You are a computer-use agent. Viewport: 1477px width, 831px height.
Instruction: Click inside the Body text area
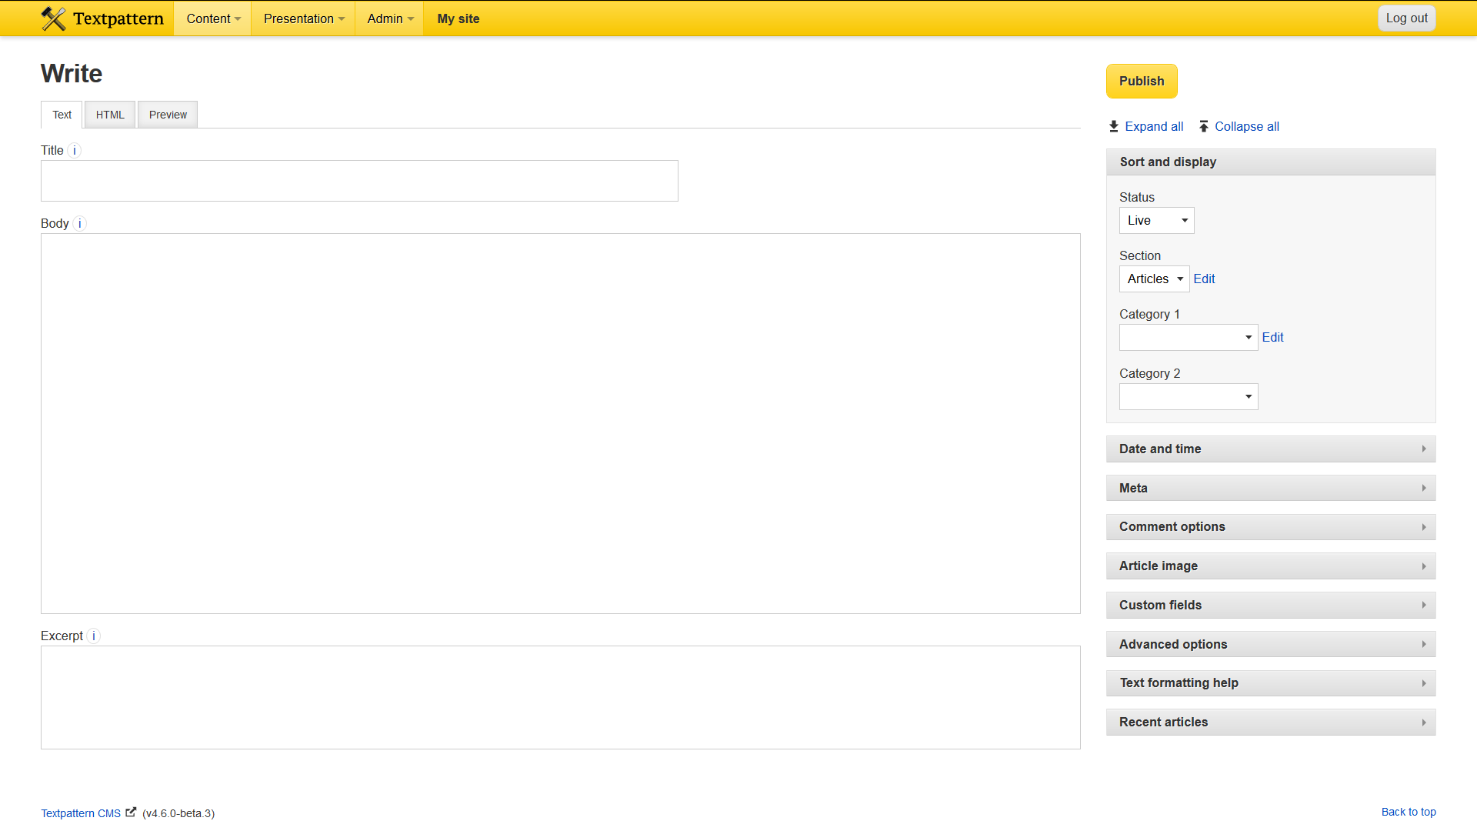coord(560,423)
